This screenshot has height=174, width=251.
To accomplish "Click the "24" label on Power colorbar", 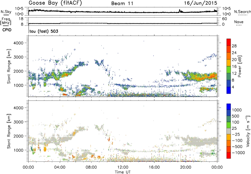I will pyautogui.click(x=234, y=53).
